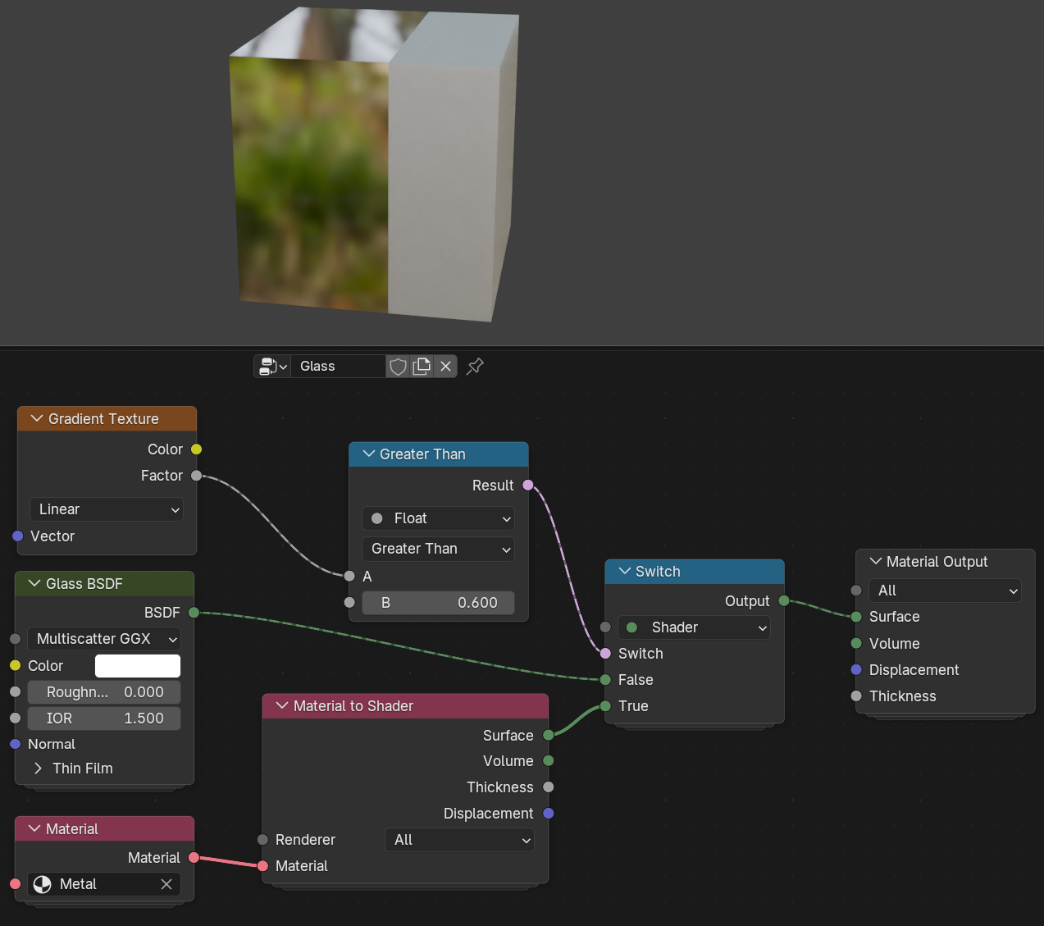Click the True input socket
The height and width of the screenshot is (926, 1044).
click(x=605, y=705)
